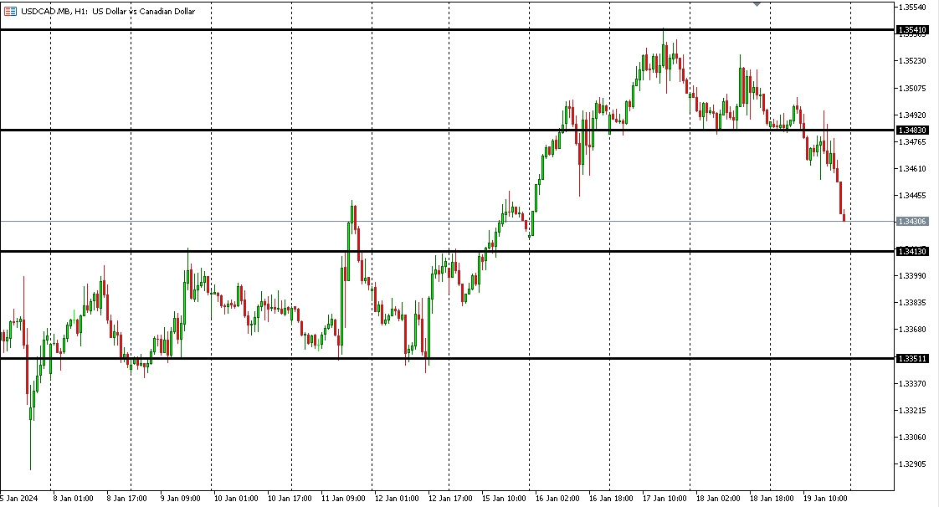Click the 10 Jan 17:00 time label
Image resolution: width=939 pixels, height=507 pixels.
click(290, 498)
